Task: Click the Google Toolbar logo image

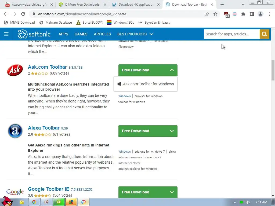Action: [x=15, y=192]
